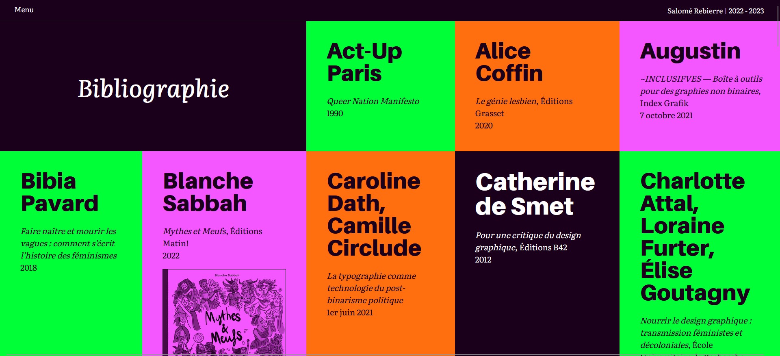
Task: Click Pour une critique du design graphique title
Action: click(x=528, y=241)
